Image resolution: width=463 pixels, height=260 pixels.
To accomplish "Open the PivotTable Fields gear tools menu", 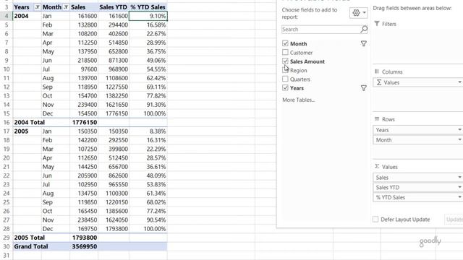I will 359,13.
